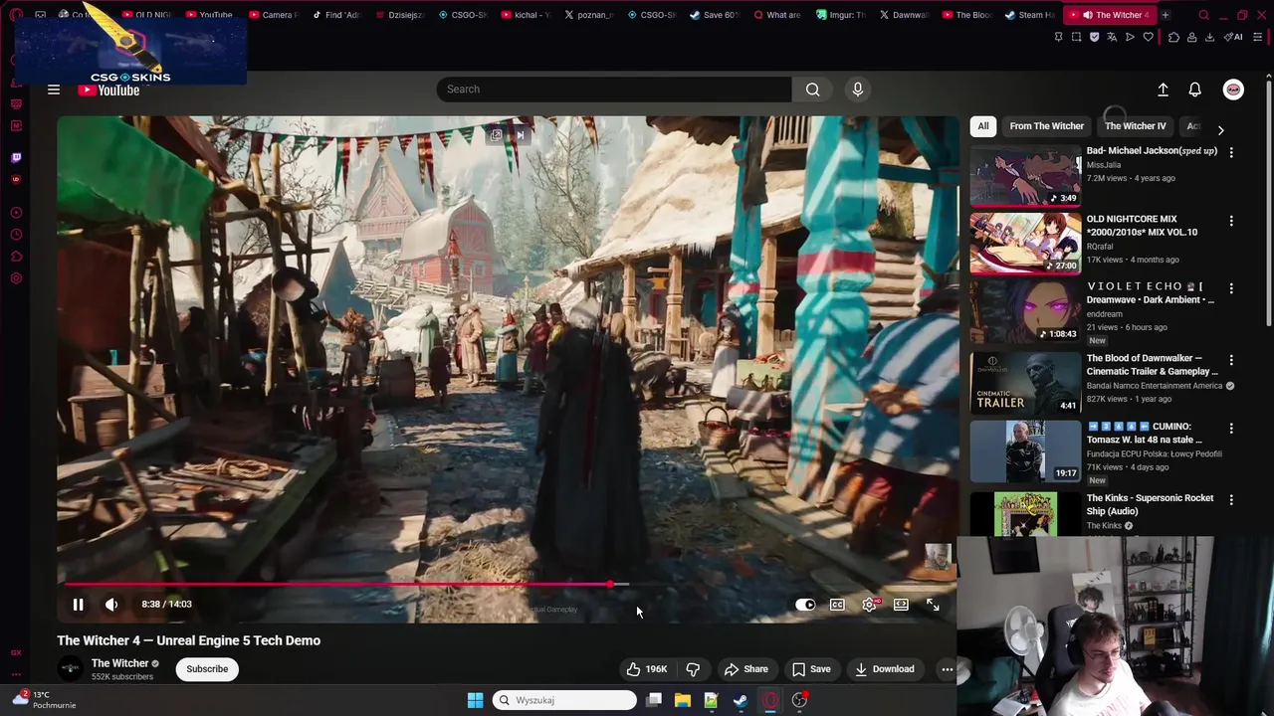
Task: Click the YouTube search magnifier button
Action: pyautogui.click(x=813, y=89)
